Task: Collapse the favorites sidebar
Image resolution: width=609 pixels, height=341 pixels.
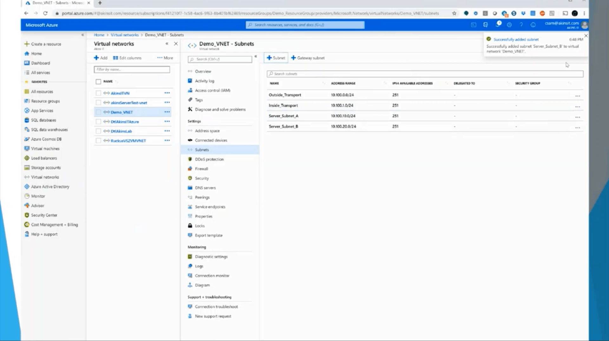Action: (x=82, y=35)
